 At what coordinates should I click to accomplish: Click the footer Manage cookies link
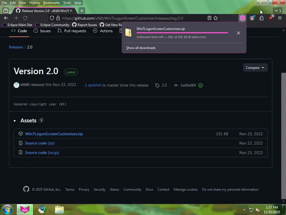pyautogui.click(x=186, y=190)
